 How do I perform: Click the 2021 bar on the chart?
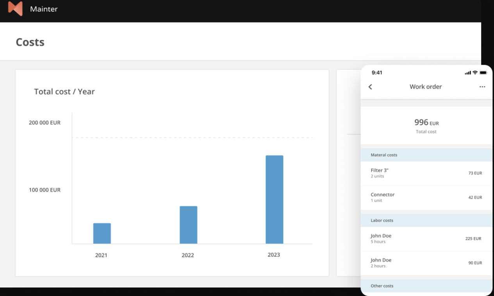(x=102, y=233)
